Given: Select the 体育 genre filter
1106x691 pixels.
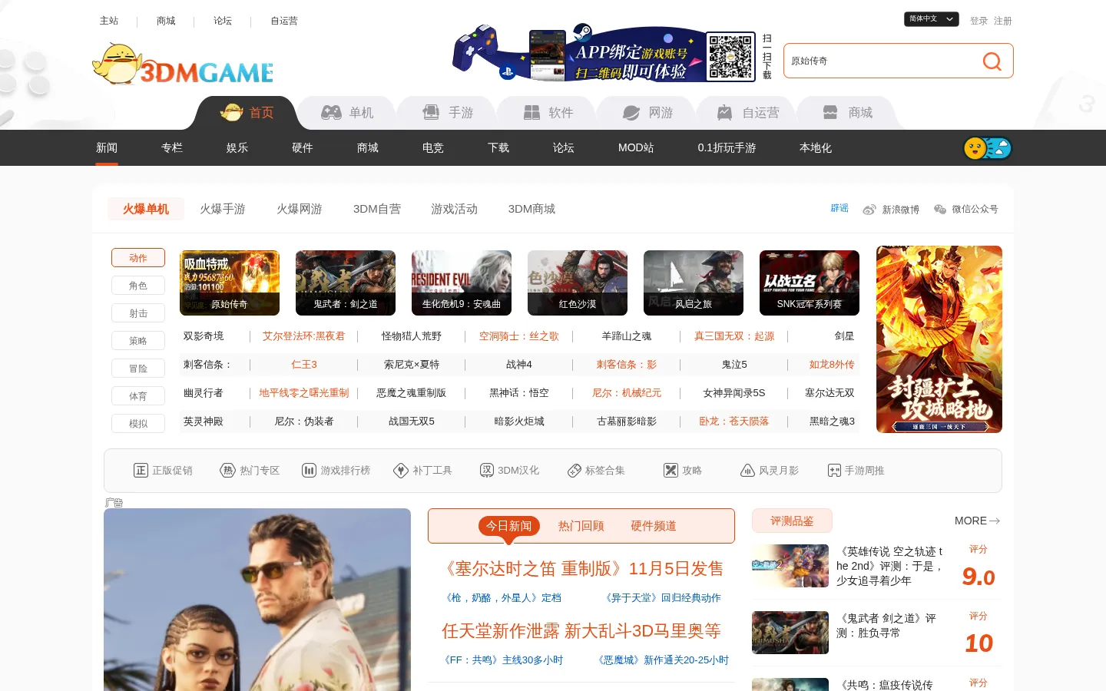Looking at the screenshot, I should 138,396.
